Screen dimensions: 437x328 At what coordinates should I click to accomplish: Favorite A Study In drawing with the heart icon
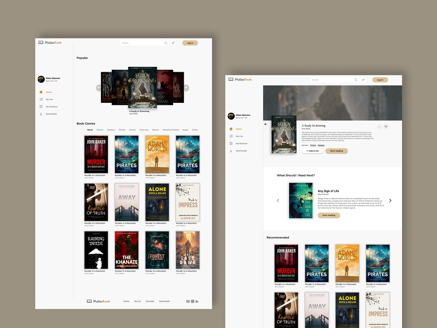[386, 127]
